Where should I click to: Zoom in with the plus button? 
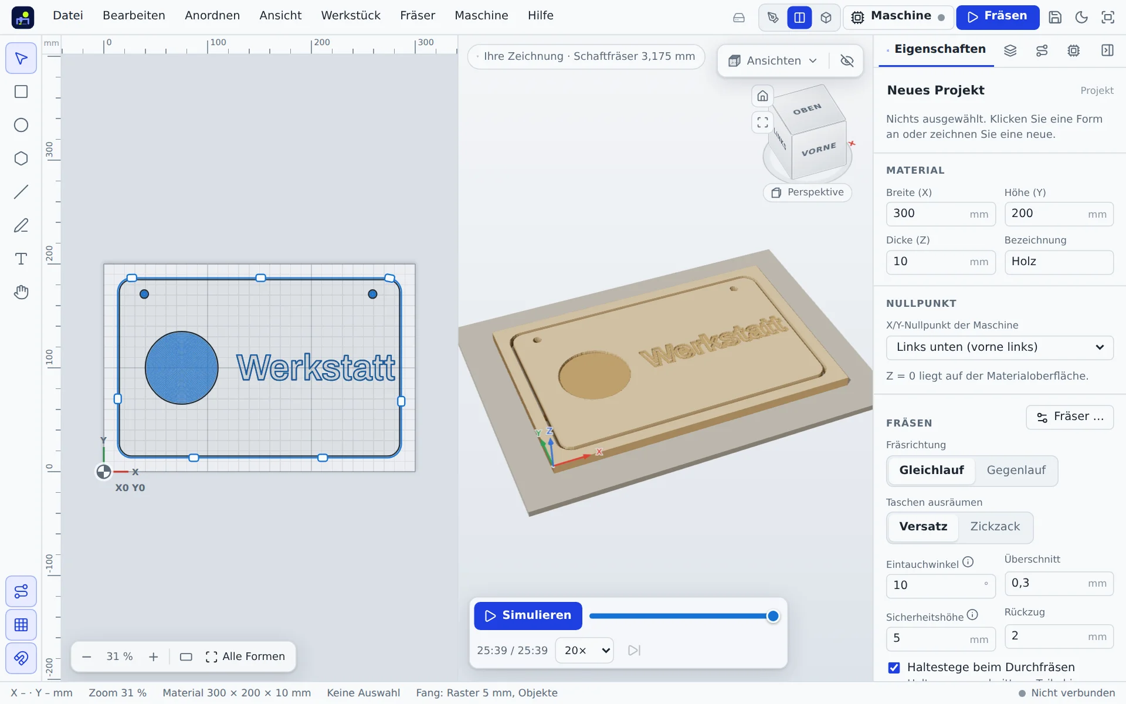coord(153,656)
